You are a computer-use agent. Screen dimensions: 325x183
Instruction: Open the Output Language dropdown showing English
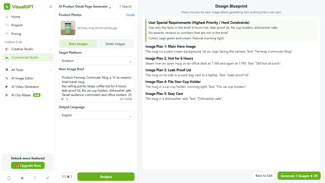tap(97, 115)
